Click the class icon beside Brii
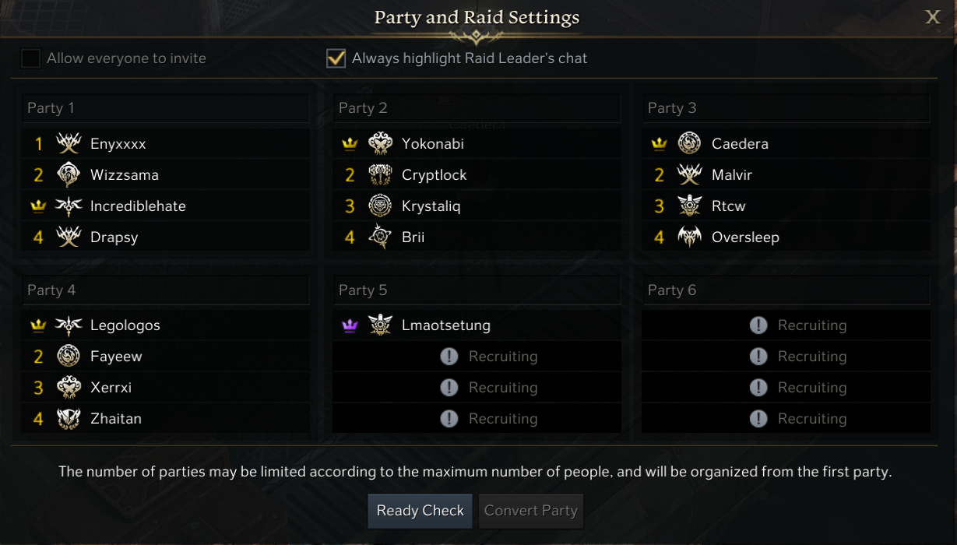 pyautogui.click(x=380, y=237)
